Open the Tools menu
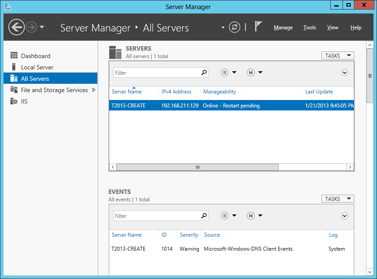The width and height of the screenshot is (377, 279). 310,28
